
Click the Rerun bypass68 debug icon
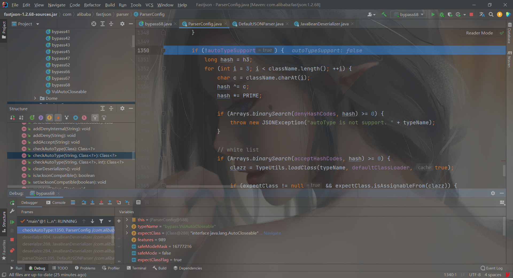pyautogui.click(x=12, y=203)
